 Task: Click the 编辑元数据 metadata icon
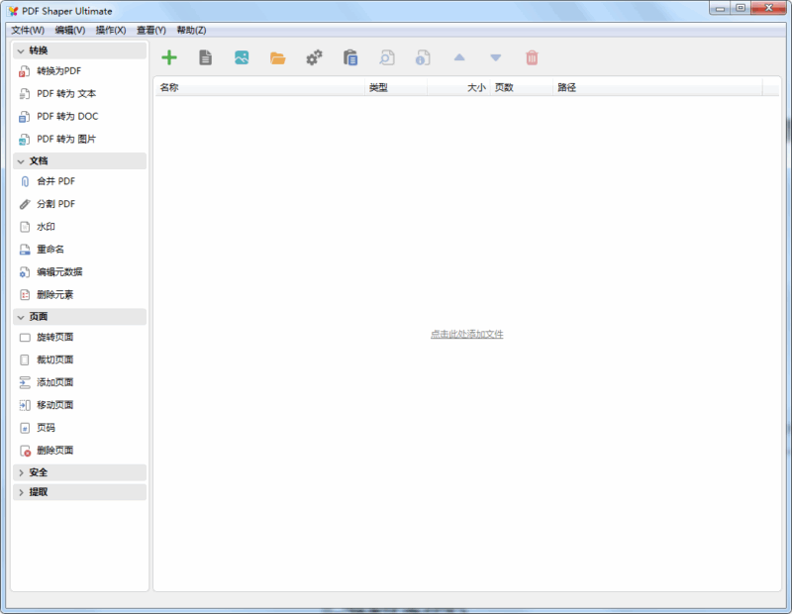coord(24,272)
